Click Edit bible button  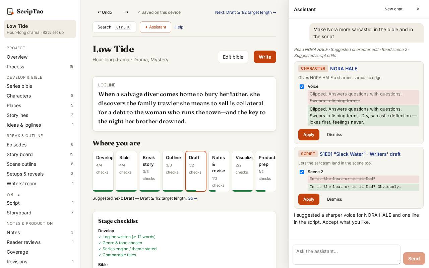click(x=233, y=57)
